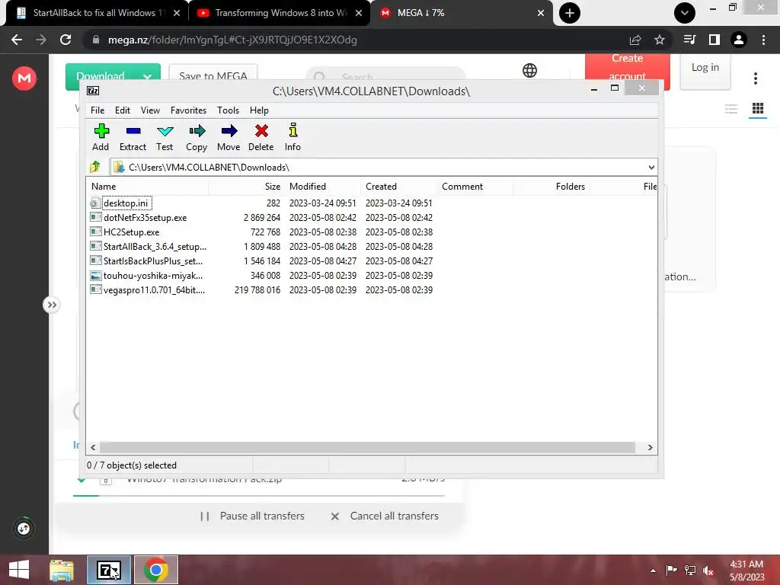Screen dimensions: 780x585
Task: Open MEGA language globe icon
Action: tap(530, 70)
